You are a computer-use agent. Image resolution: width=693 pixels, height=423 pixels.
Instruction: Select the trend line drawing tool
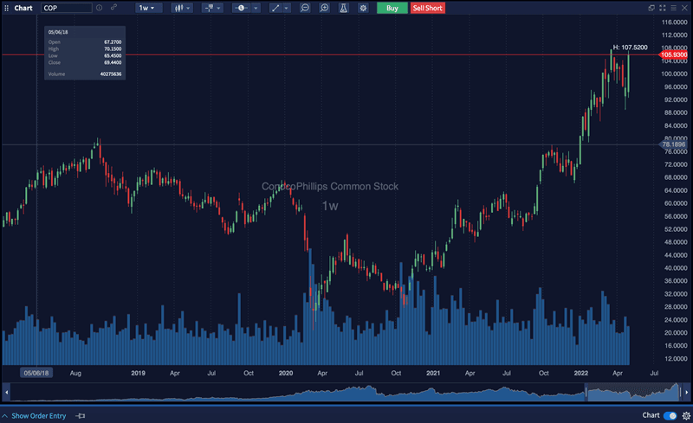pos(275,8)
